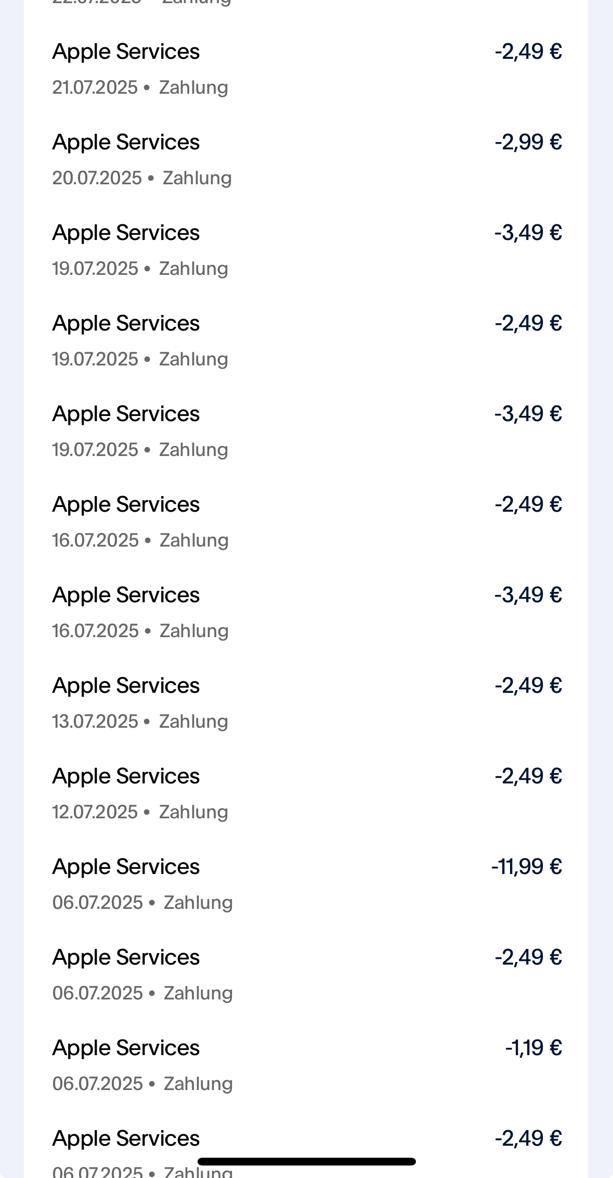Click the -11,99 € amount text
Viewport: 613px width, 1178px height.
(526, 867)
